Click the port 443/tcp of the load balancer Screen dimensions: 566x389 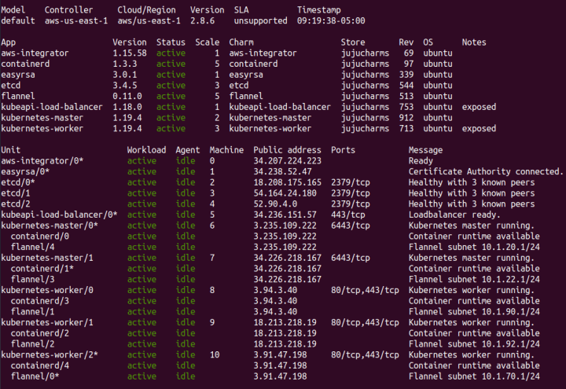(348, 215)
